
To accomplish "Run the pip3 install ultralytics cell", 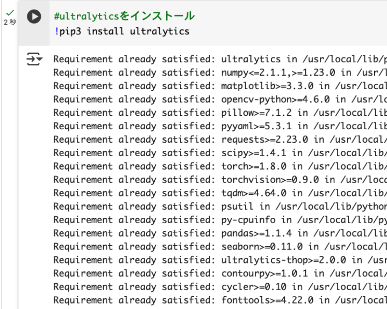I will (34, 17).
